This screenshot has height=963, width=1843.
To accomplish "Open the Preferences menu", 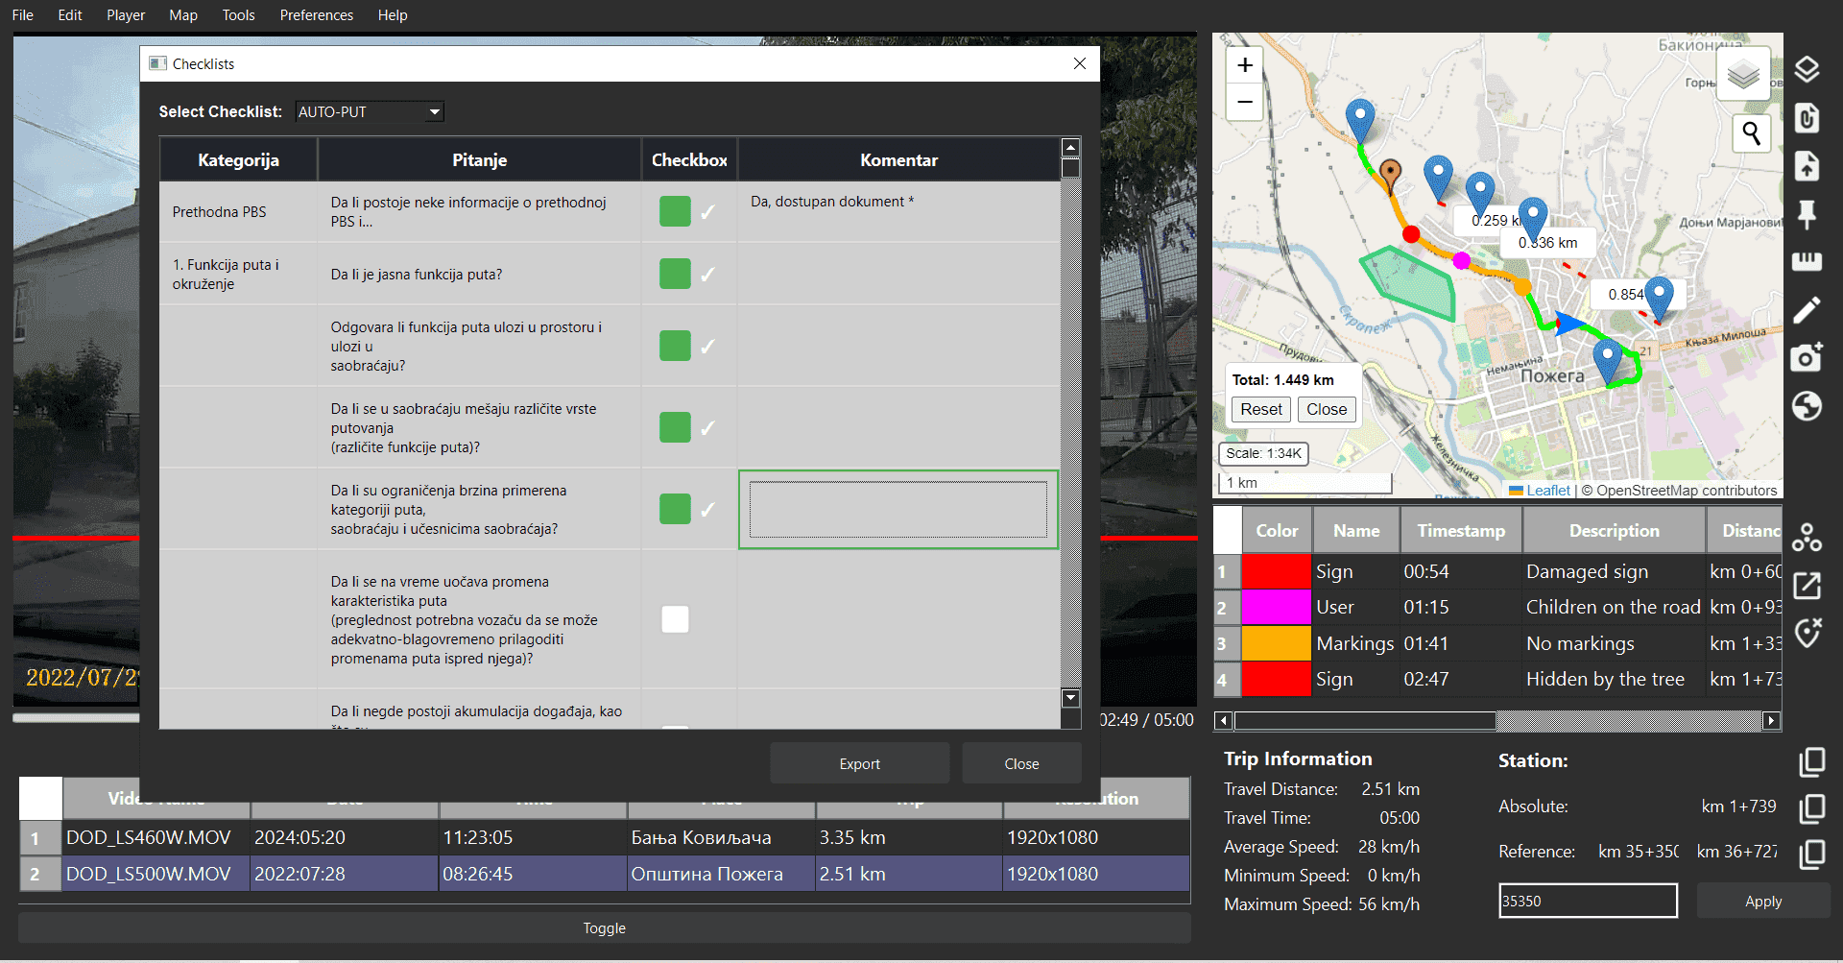I will click(316, 14).
